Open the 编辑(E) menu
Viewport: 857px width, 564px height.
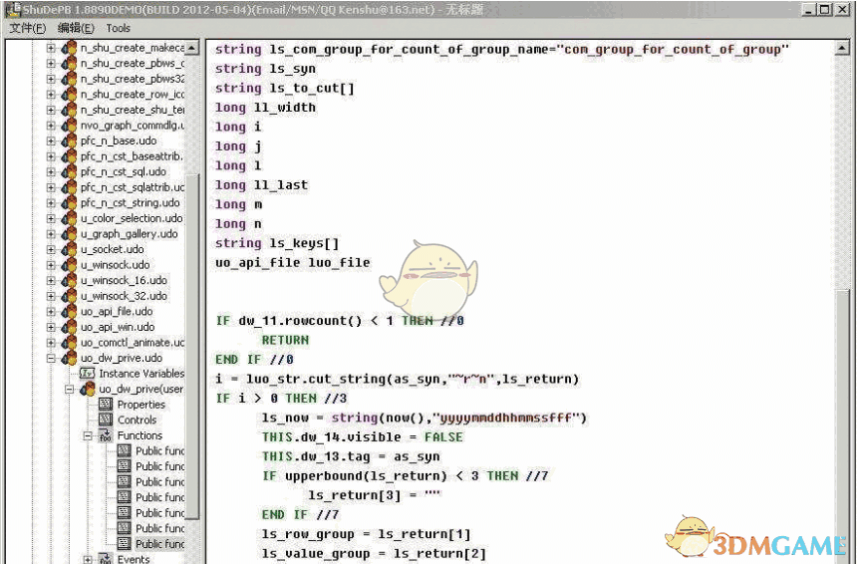click(x=76, y=28)
